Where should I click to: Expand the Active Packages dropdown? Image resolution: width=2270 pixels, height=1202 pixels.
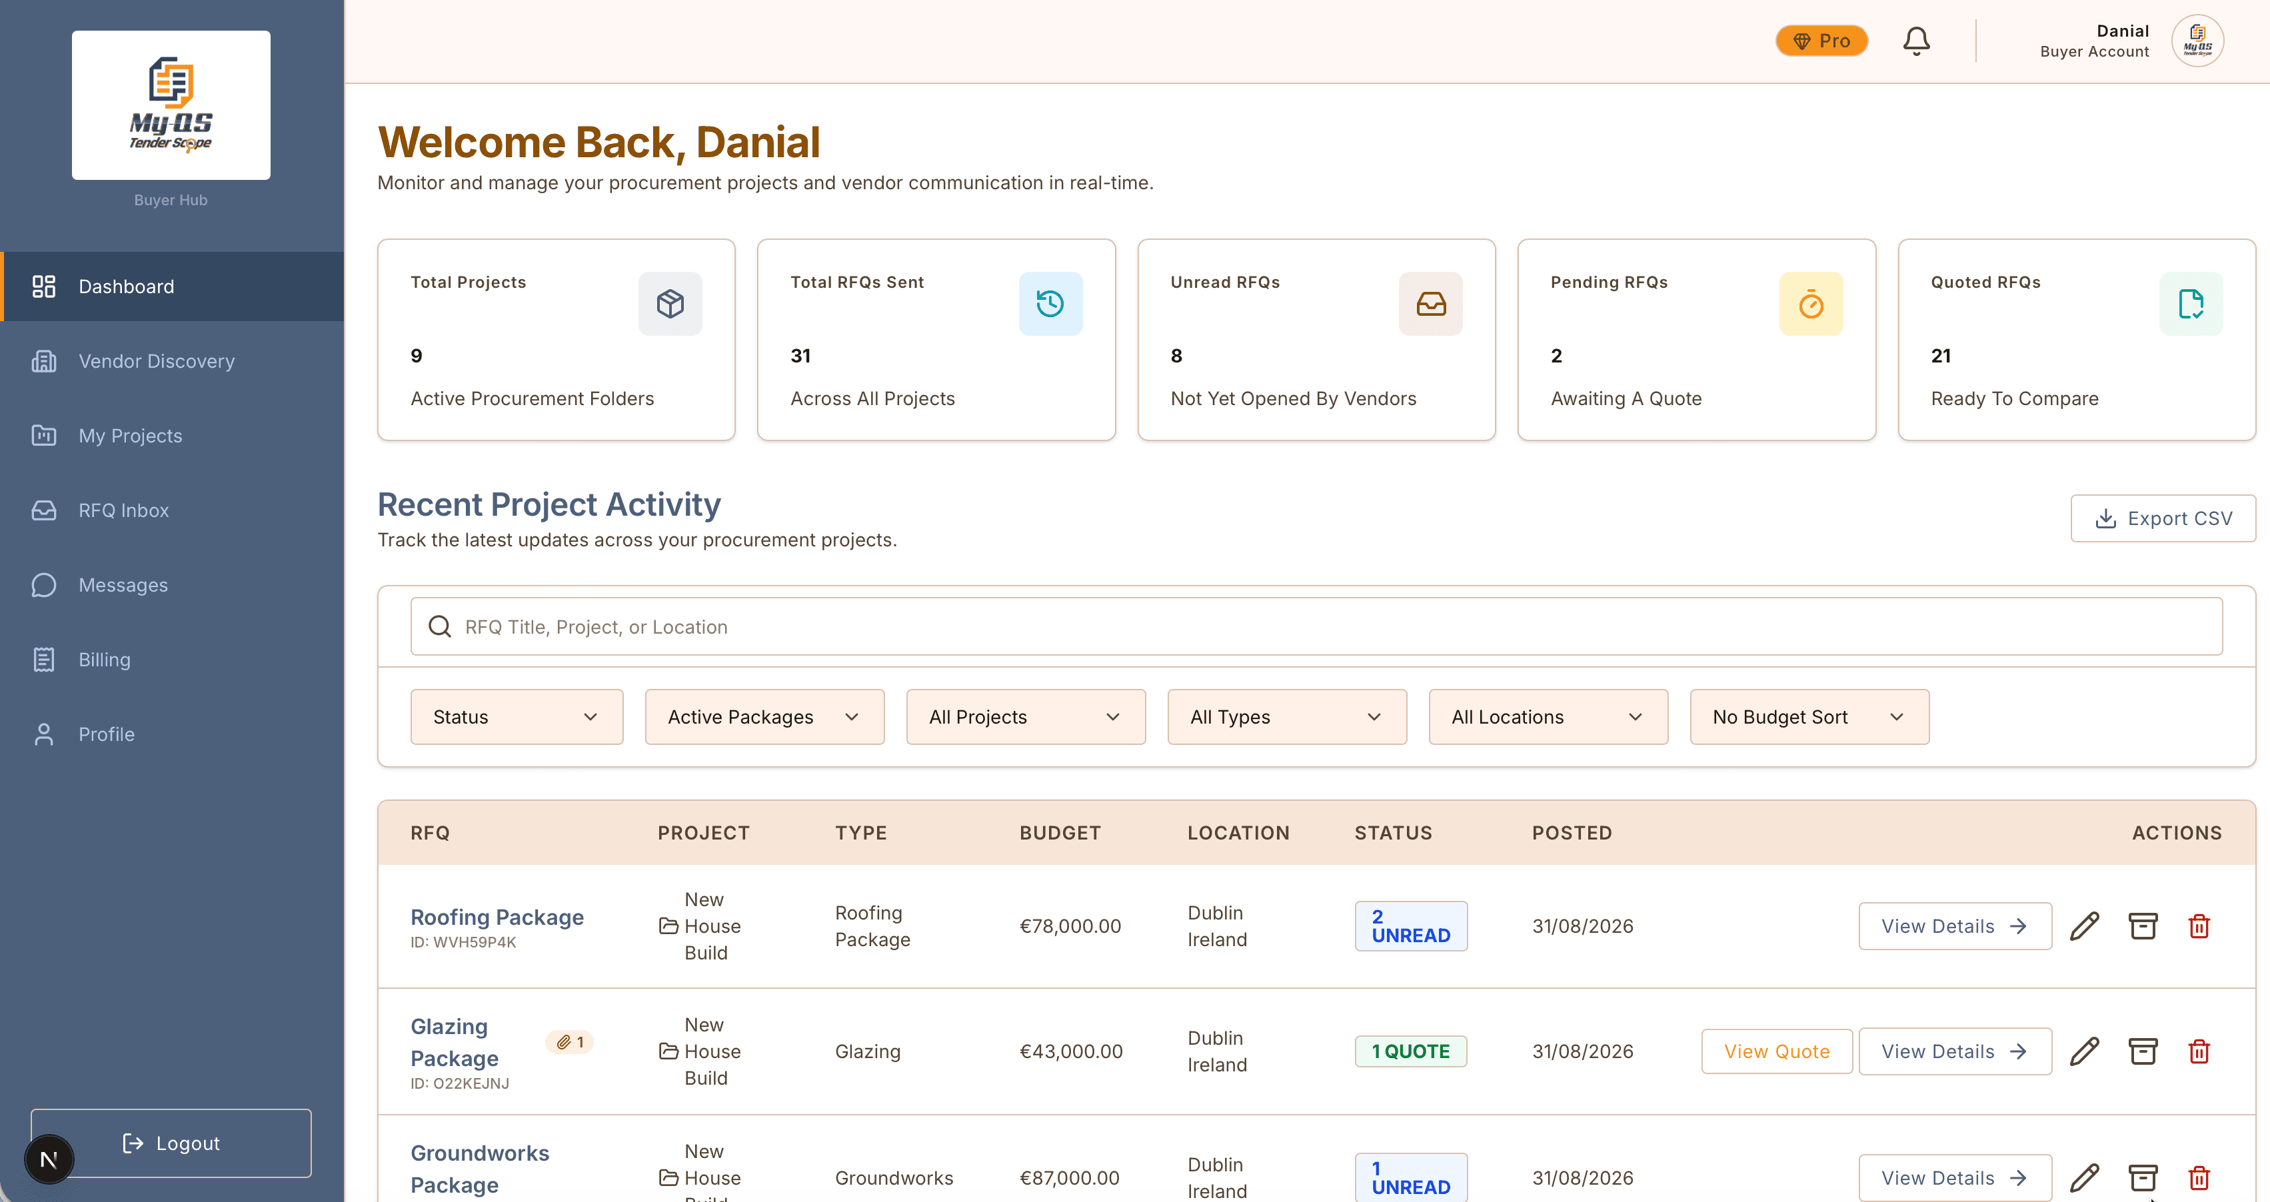point(764,718)
